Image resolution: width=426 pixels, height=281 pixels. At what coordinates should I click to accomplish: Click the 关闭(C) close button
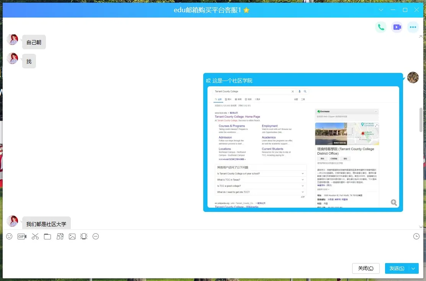click(366, 268)
